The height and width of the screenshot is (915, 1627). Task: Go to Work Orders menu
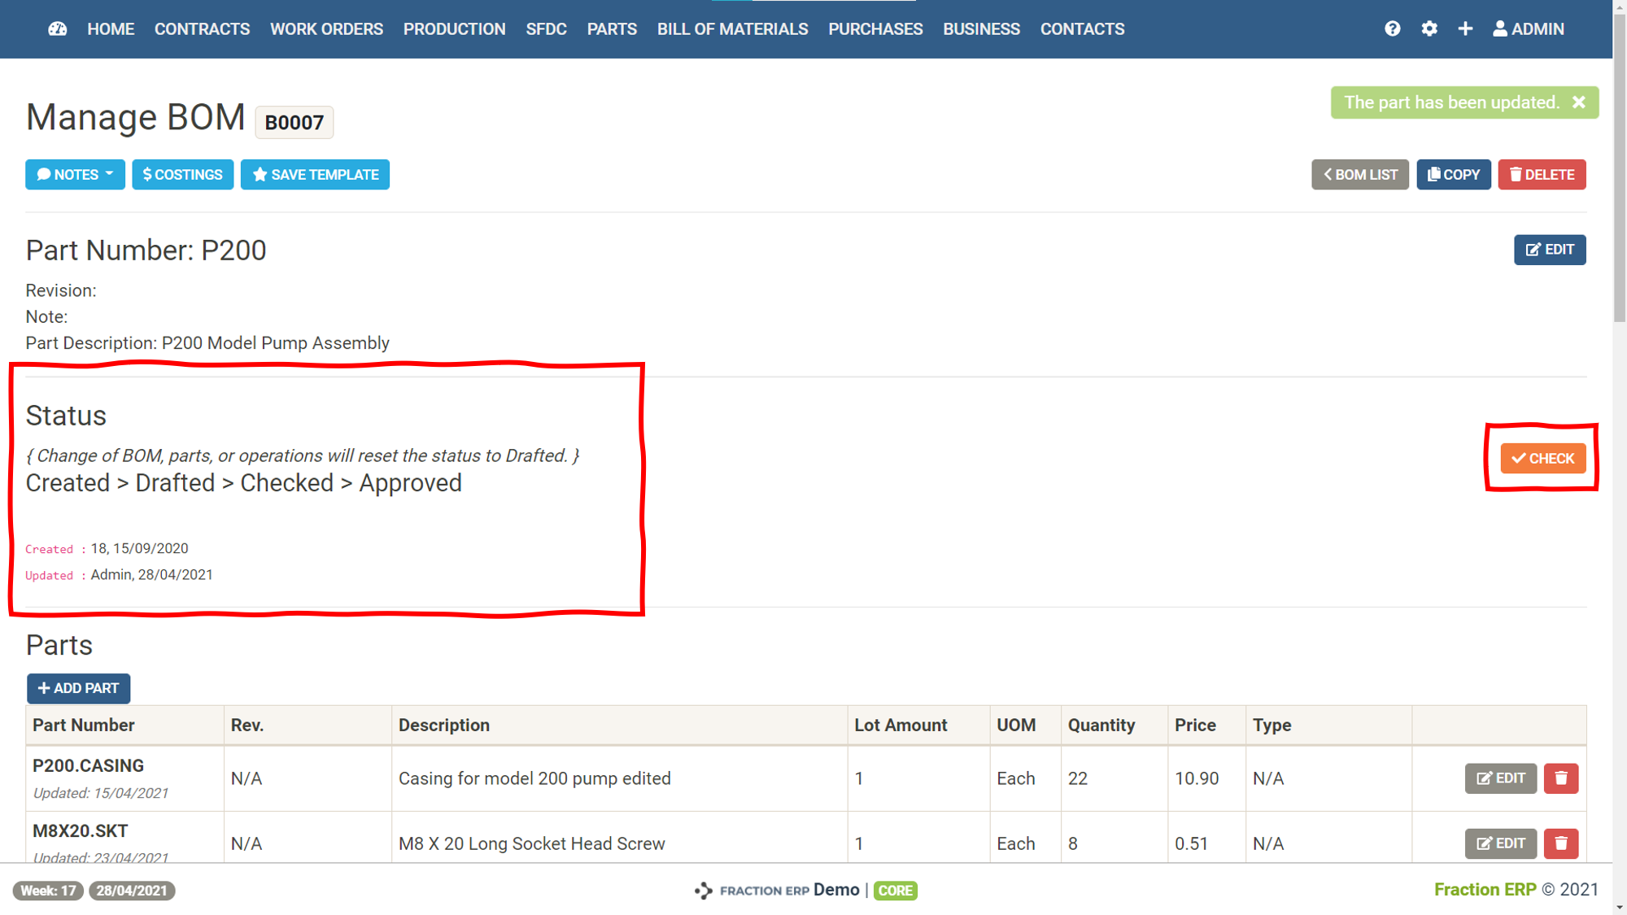coord(326,29)
